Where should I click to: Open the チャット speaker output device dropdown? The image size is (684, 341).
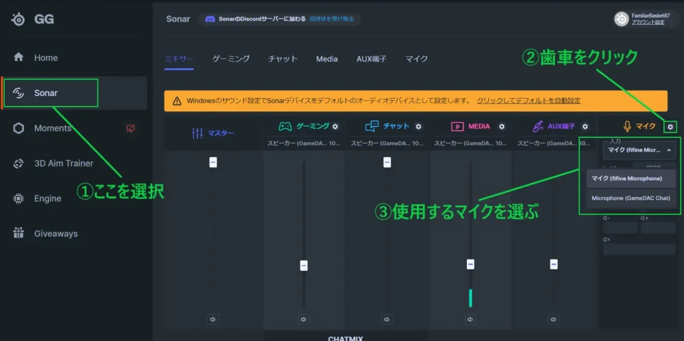click(387, 143)
